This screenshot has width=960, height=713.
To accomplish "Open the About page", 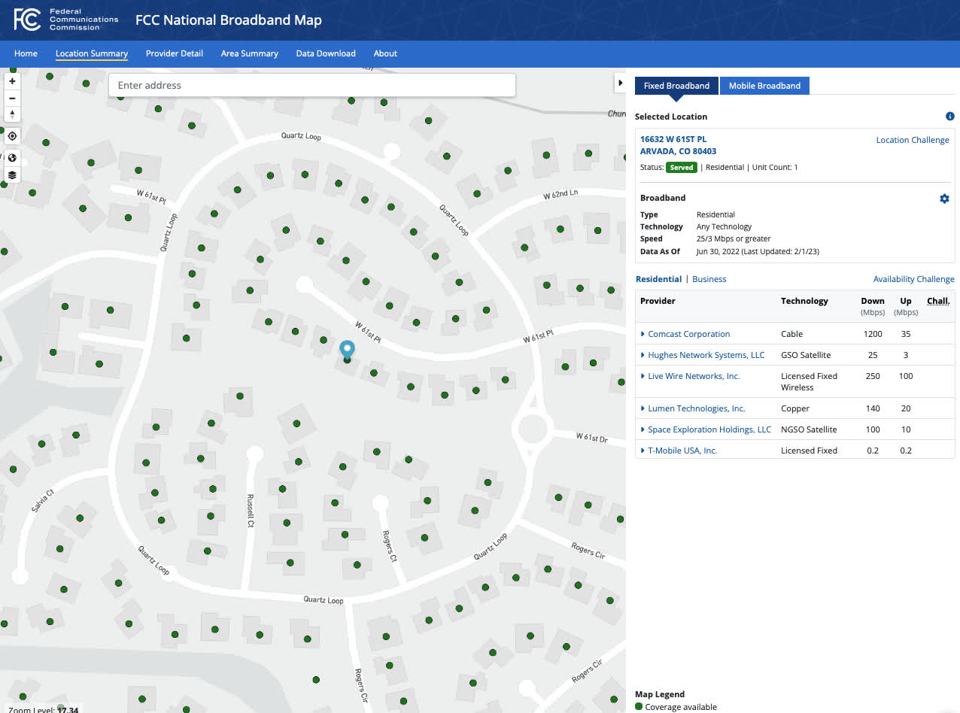I will coord(385,53).
